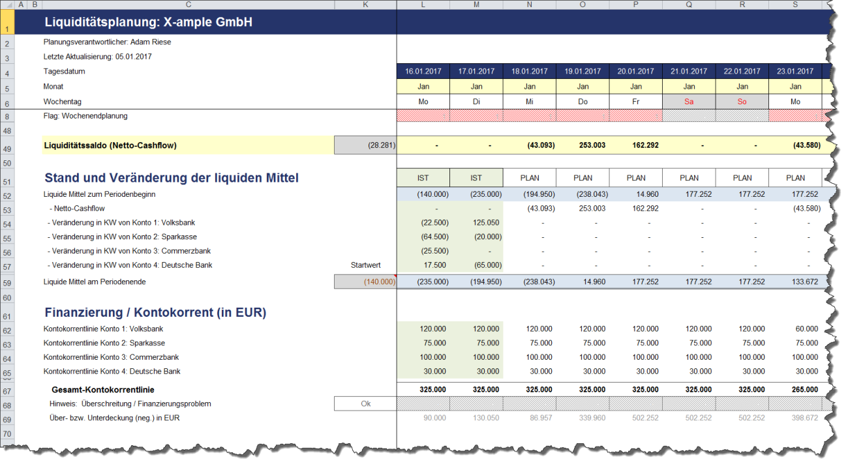
Task: Click the Startwert label
Action: 365,265
